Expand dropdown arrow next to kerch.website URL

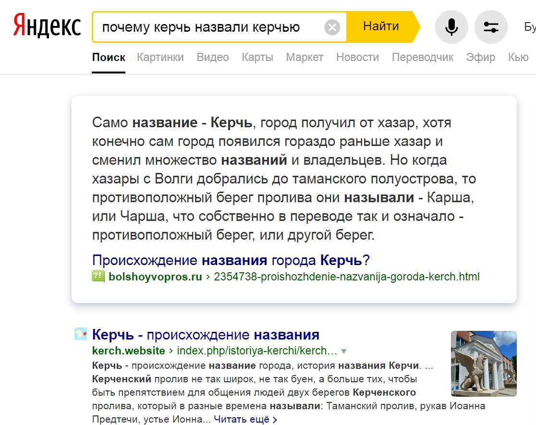coord(344,351)
